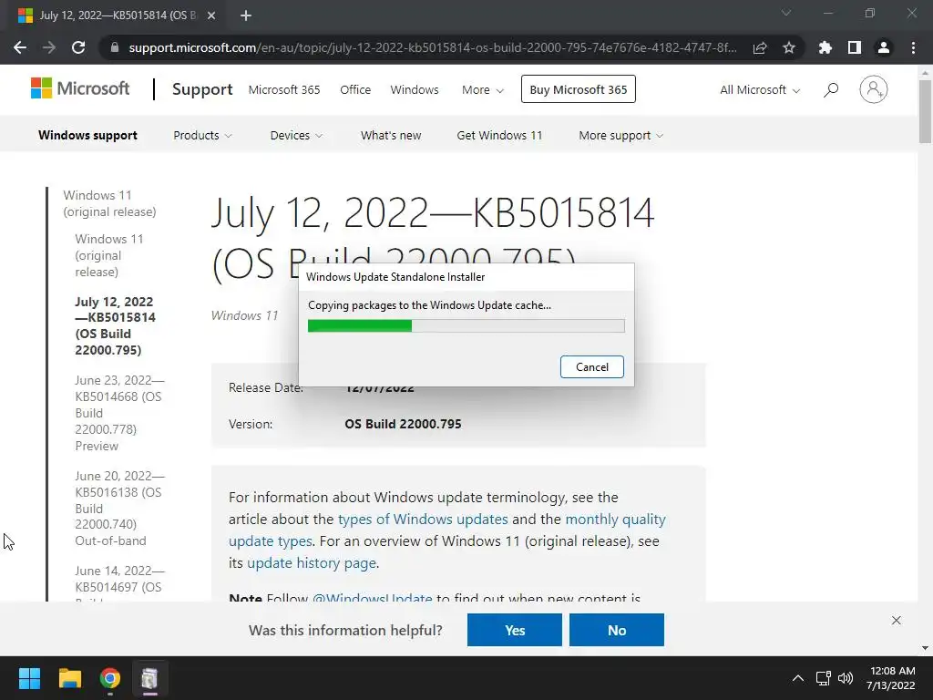The width and height of the screenshot is (933, 700).
Task: Dismiss the feedback bar with X icon
Action: (x=897, y=620)
